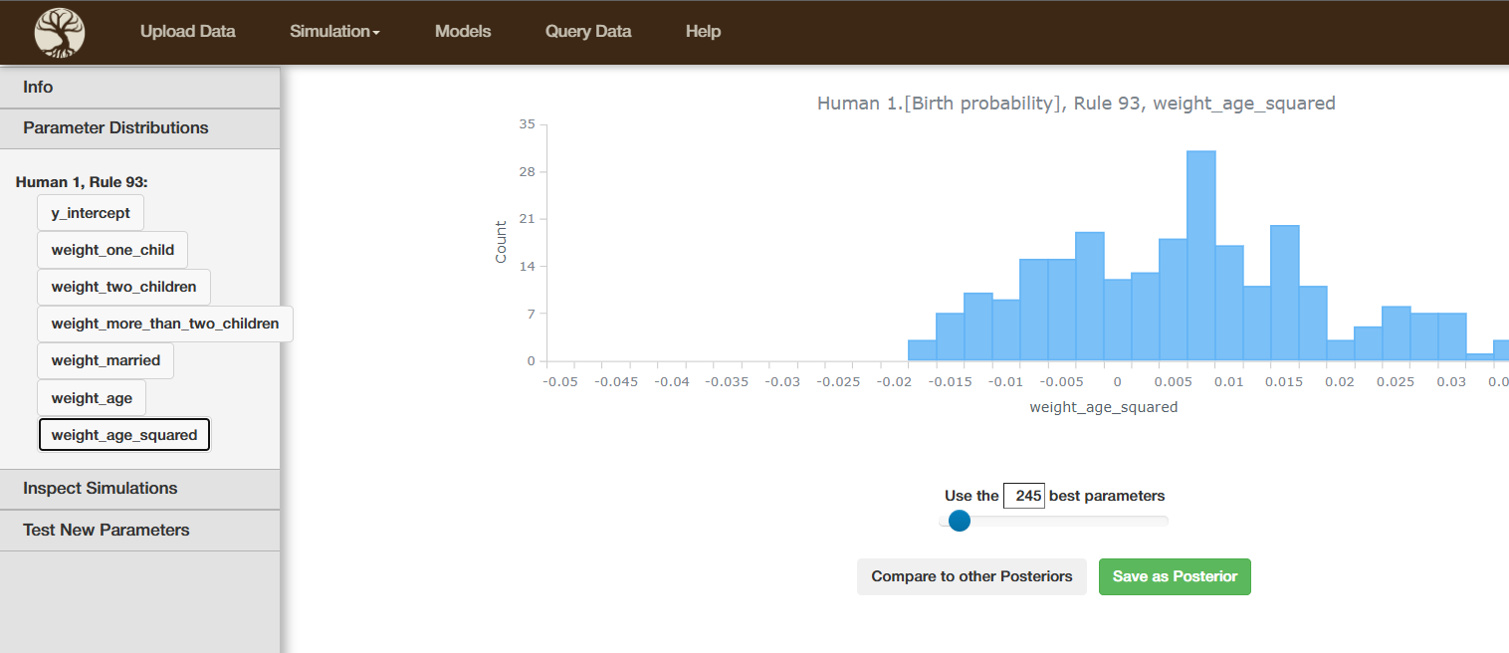
Task: Select weight_more_than_two_children parameter
Action: pos(165,324)
